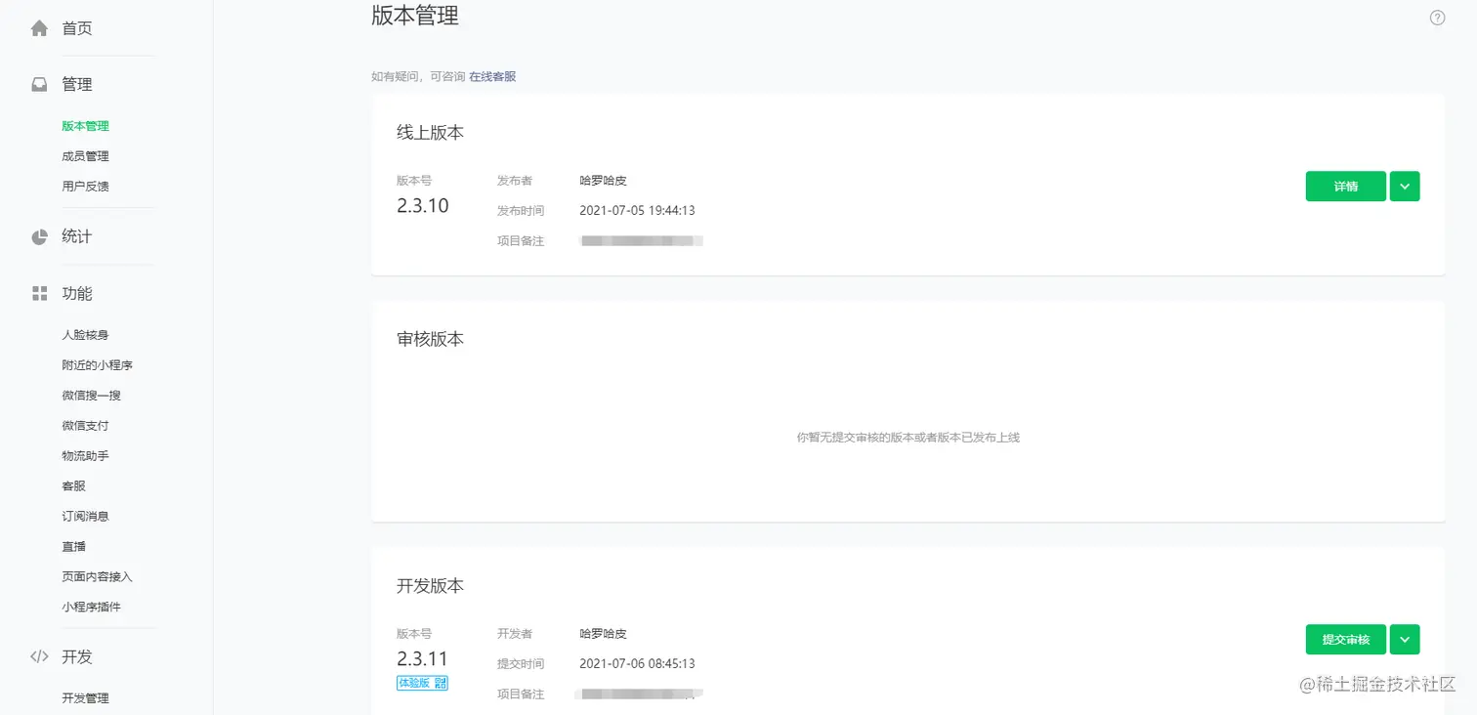Open the help question mark icon top right

click(x=1436, y=17)
